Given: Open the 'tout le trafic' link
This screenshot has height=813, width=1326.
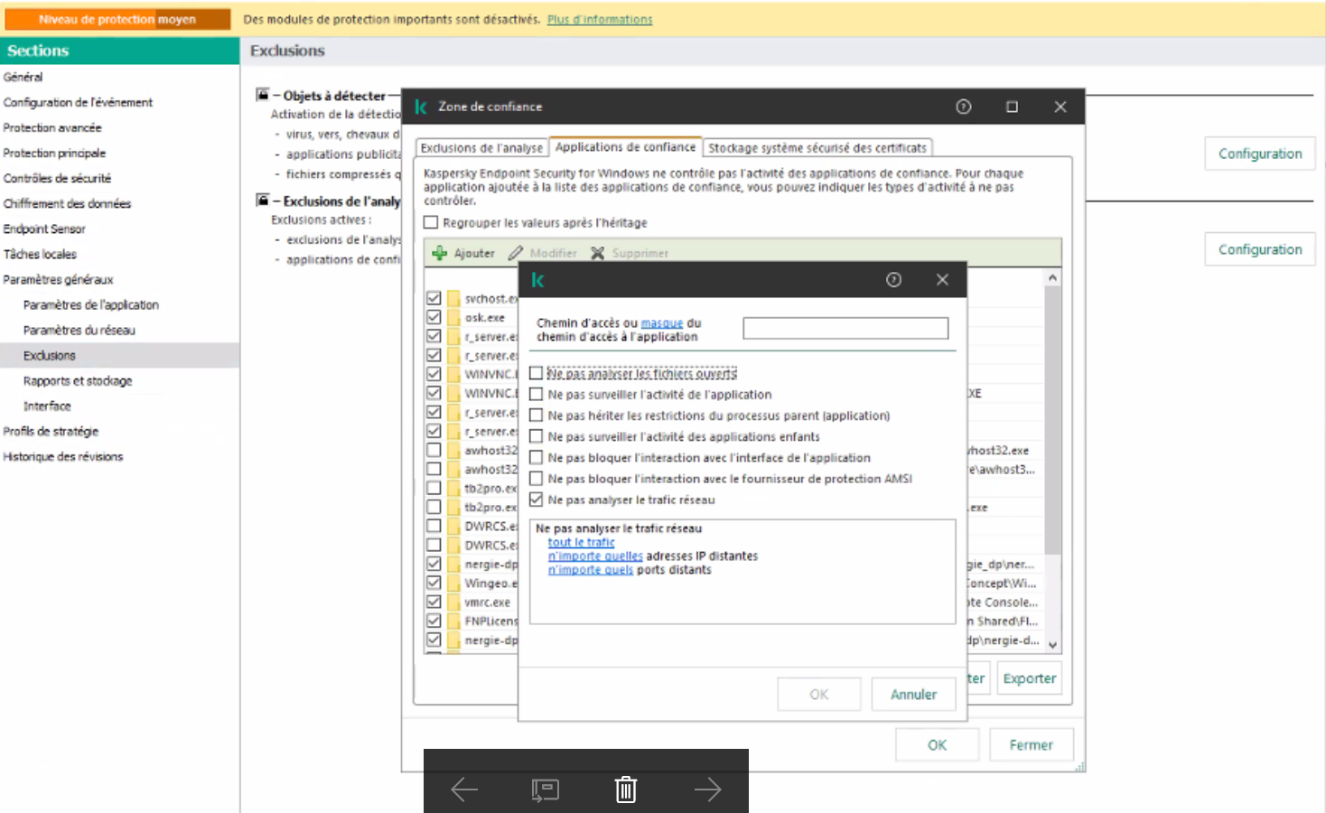Looking at the screenshot, I should [x=581, y=542].
